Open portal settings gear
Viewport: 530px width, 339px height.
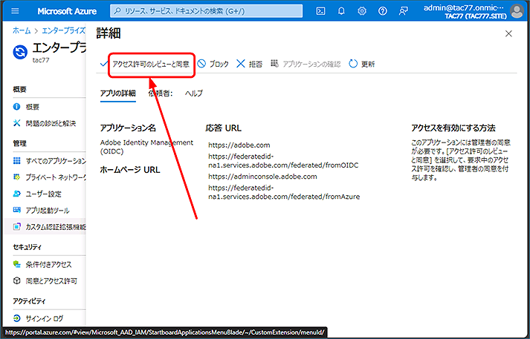(x=362, y=11)
